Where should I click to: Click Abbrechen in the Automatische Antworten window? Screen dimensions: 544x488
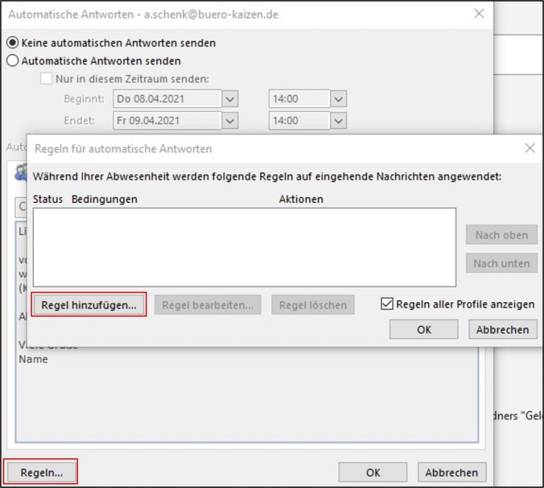coord(452,472)
